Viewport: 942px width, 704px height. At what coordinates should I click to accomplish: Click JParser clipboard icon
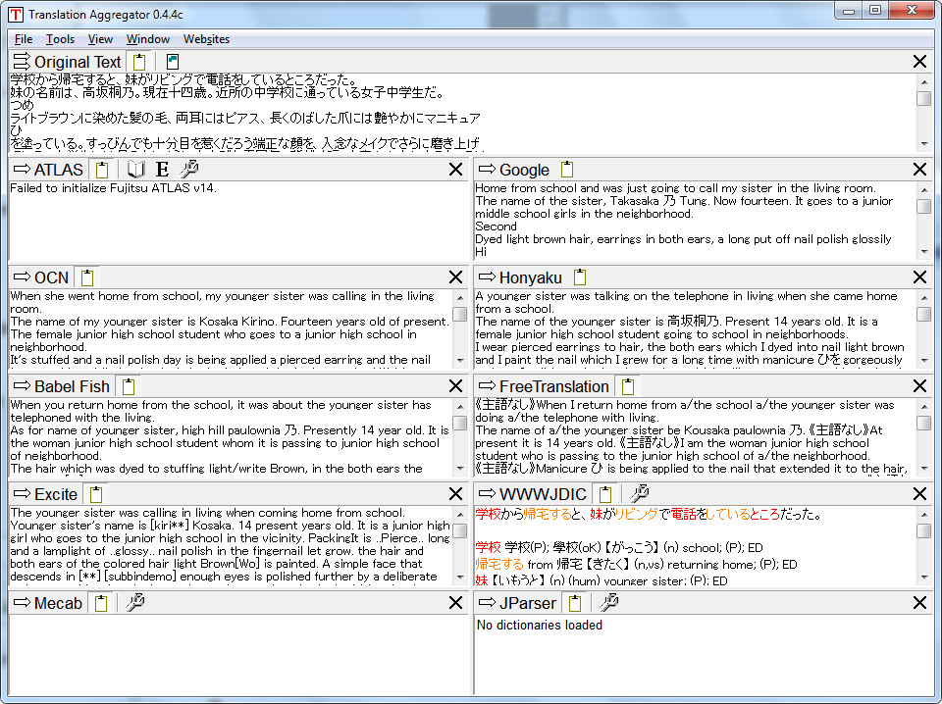tap(575, 603)
